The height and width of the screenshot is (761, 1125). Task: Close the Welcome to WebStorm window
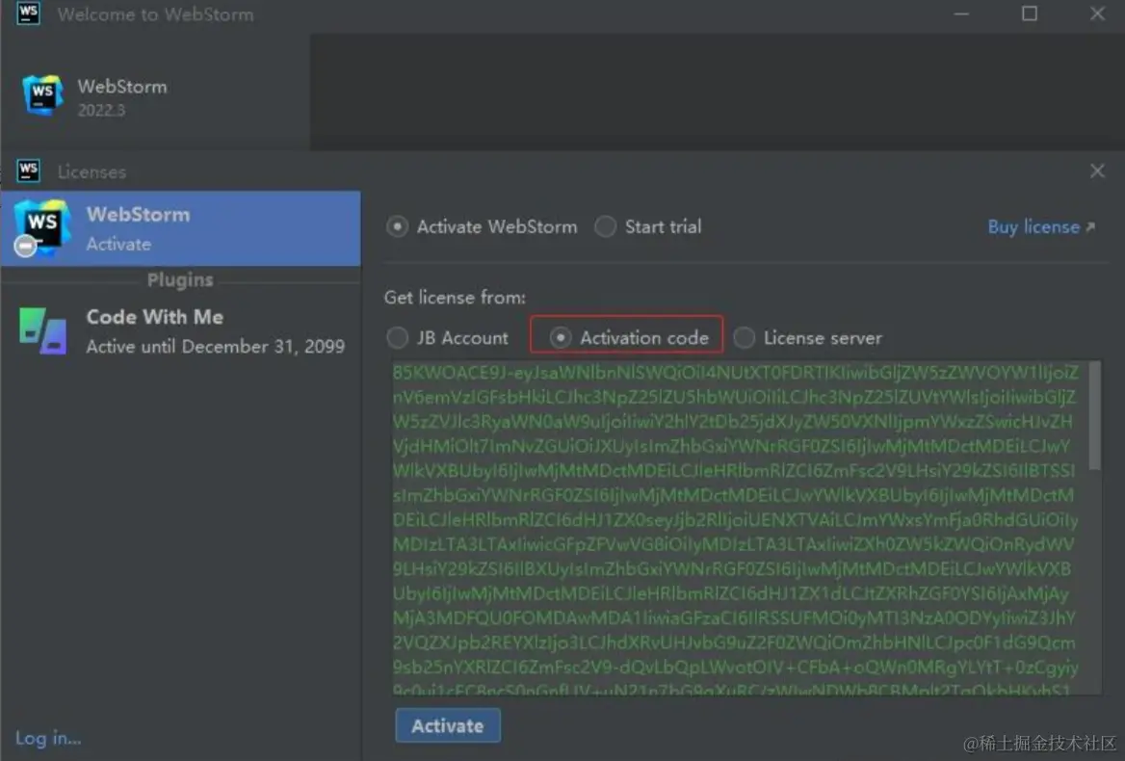click(x=1097, y=13)
